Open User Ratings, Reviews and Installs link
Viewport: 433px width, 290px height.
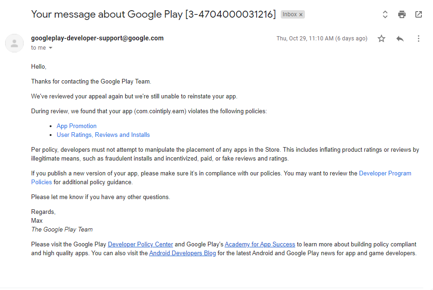click(103, 135)
